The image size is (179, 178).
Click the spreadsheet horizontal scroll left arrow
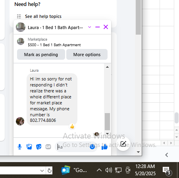(x=164, y=143)
